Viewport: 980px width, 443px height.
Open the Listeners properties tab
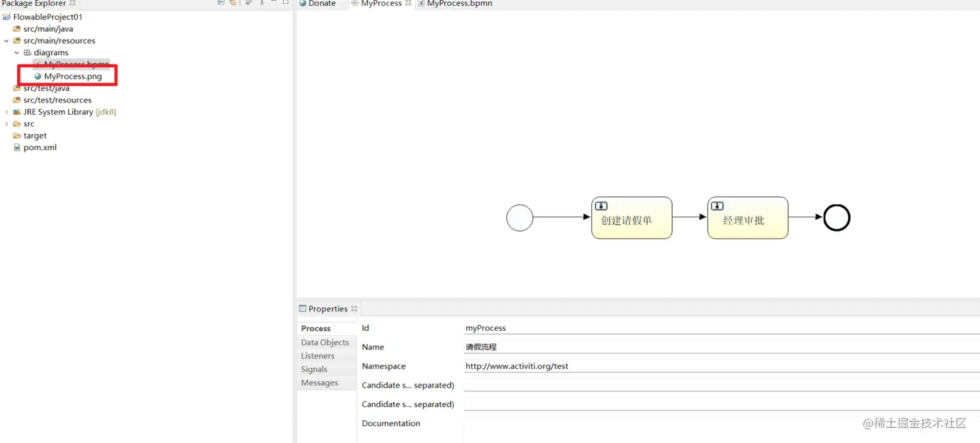(327, 356)
